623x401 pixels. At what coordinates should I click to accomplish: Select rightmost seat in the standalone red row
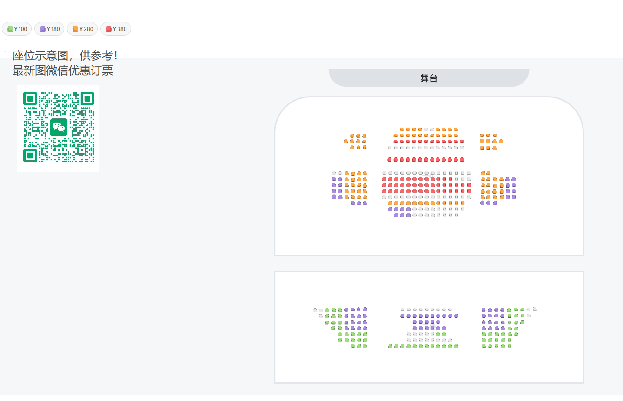click(x=462, y=160)
